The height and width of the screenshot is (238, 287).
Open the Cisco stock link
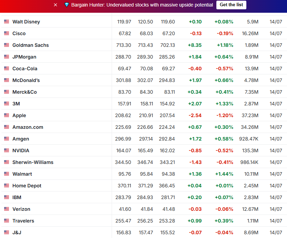click(19, 33)
